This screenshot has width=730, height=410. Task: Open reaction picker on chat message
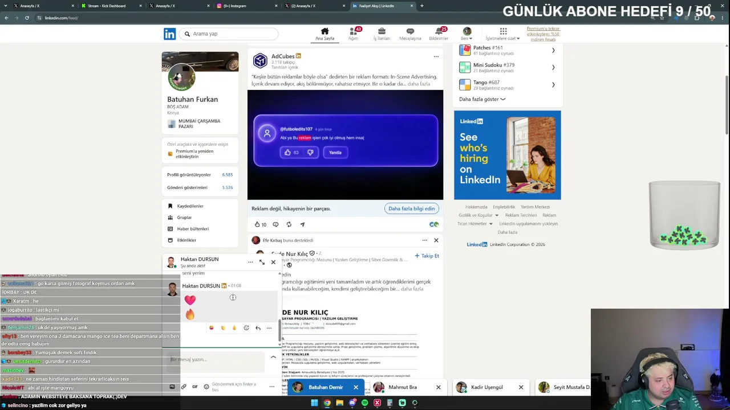click(246, 328)
